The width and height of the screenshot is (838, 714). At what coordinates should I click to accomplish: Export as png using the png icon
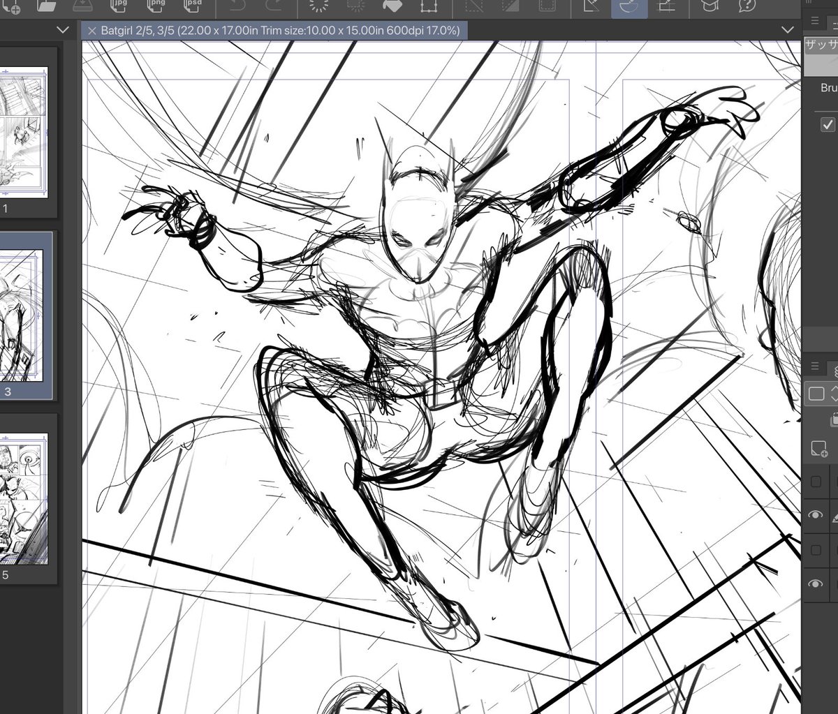coord(156,7)
